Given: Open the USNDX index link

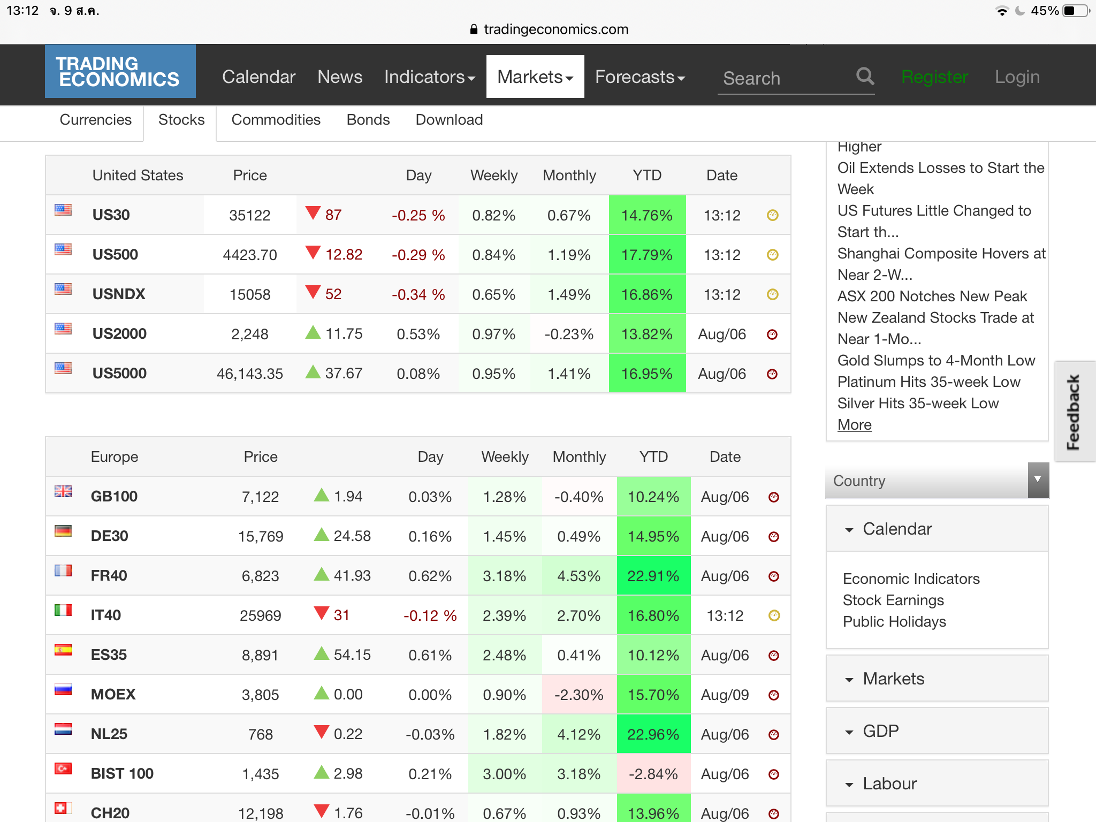Looking at the screenshot, I should click(119, 294).
